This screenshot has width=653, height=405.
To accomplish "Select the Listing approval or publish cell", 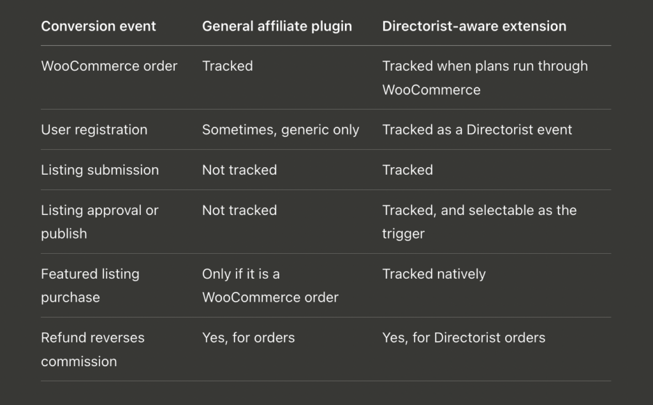I will tap(100, 222).
